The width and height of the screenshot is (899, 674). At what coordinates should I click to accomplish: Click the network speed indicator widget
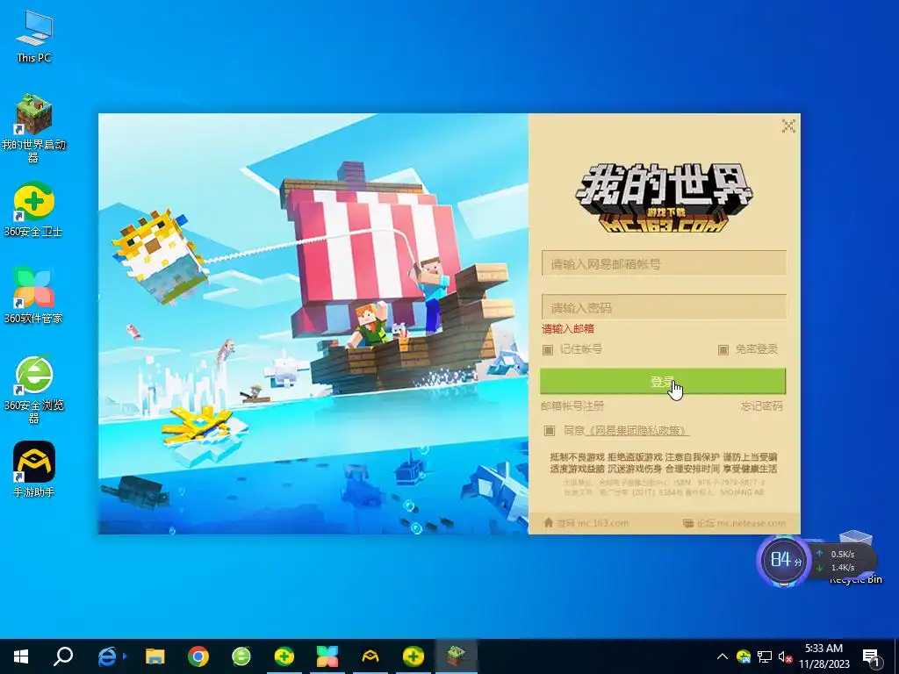coord(843,561)
